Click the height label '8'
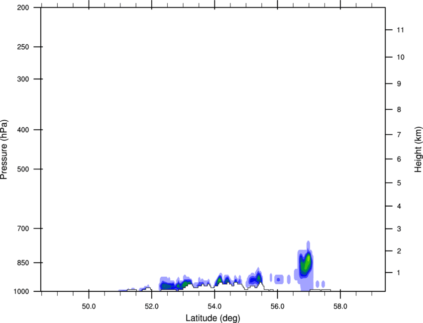Image resolution: width=423 pixels, height=323 pixels. point(399,109)
